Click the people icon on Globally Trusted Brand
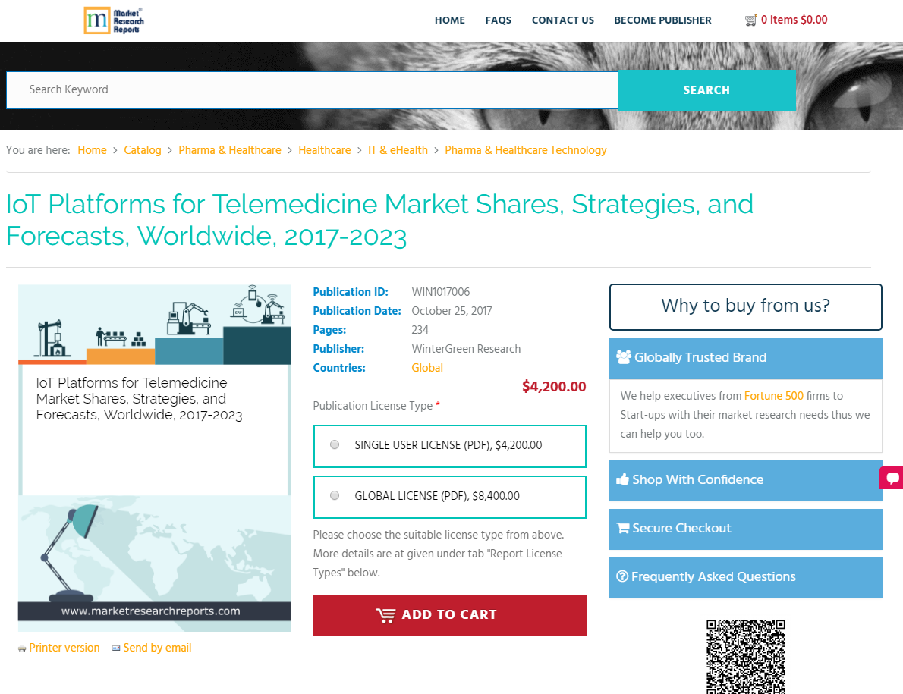The image size is (903, 694). coord(622,357)
